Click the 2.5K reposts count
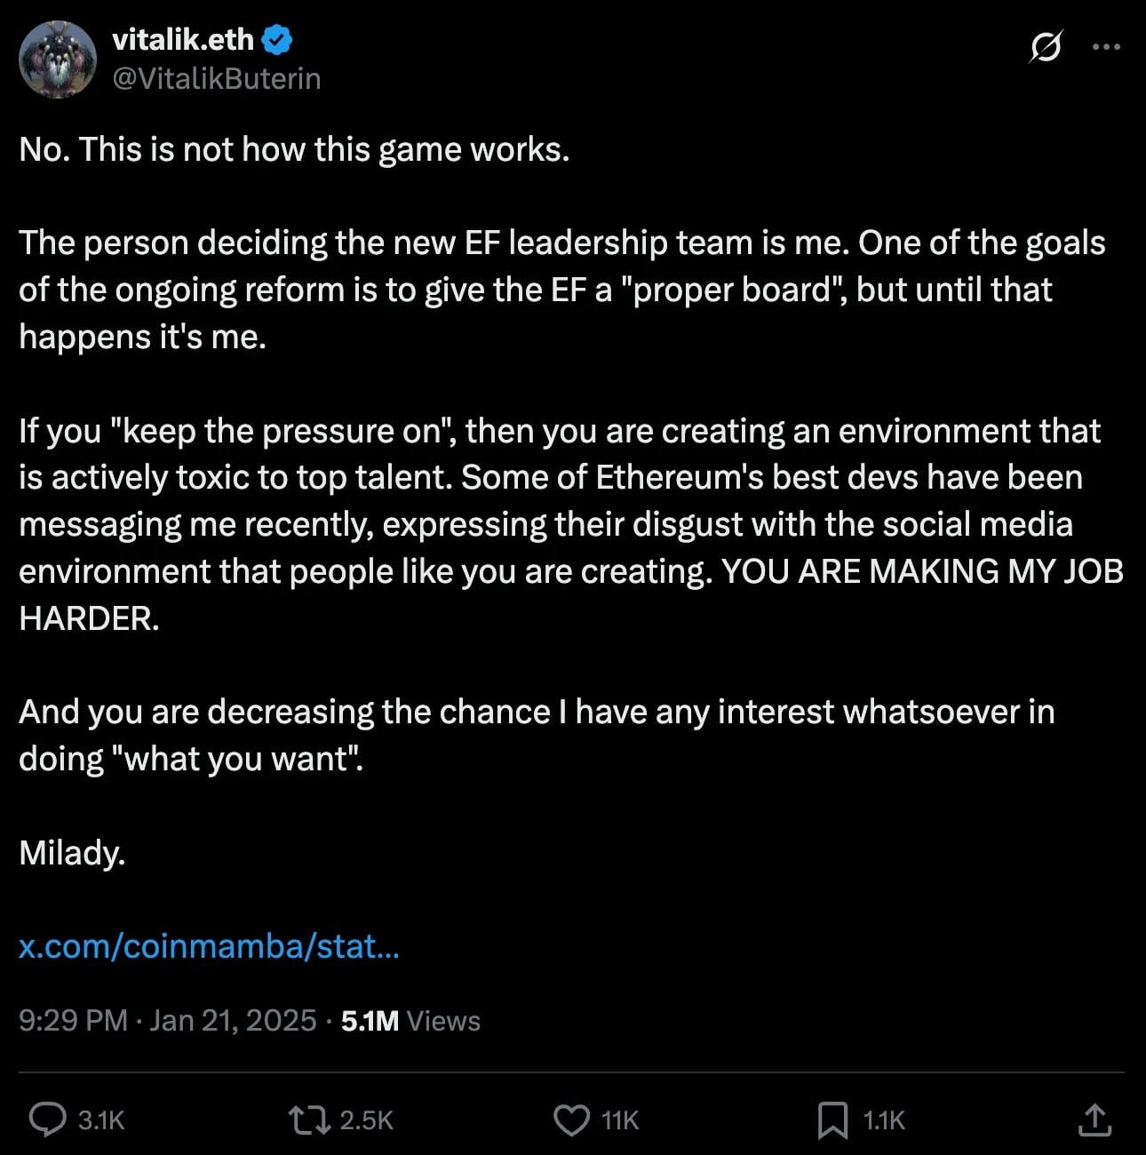This screenshot has height=1155, width=1146. [x=366, y=1120]
